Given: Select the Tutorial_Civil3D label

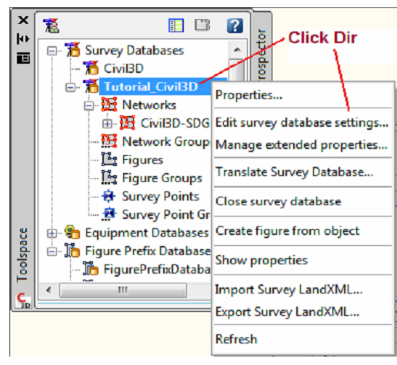Looking at the screenshot, I should 151,87.
